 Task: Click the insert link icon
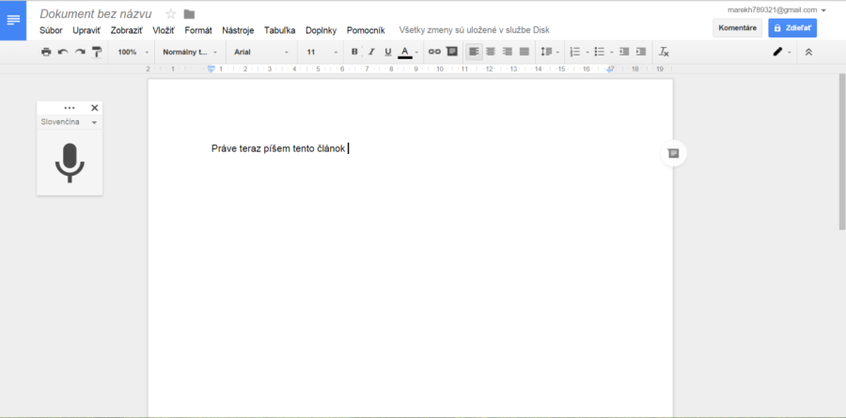click(x=434, y=52)
